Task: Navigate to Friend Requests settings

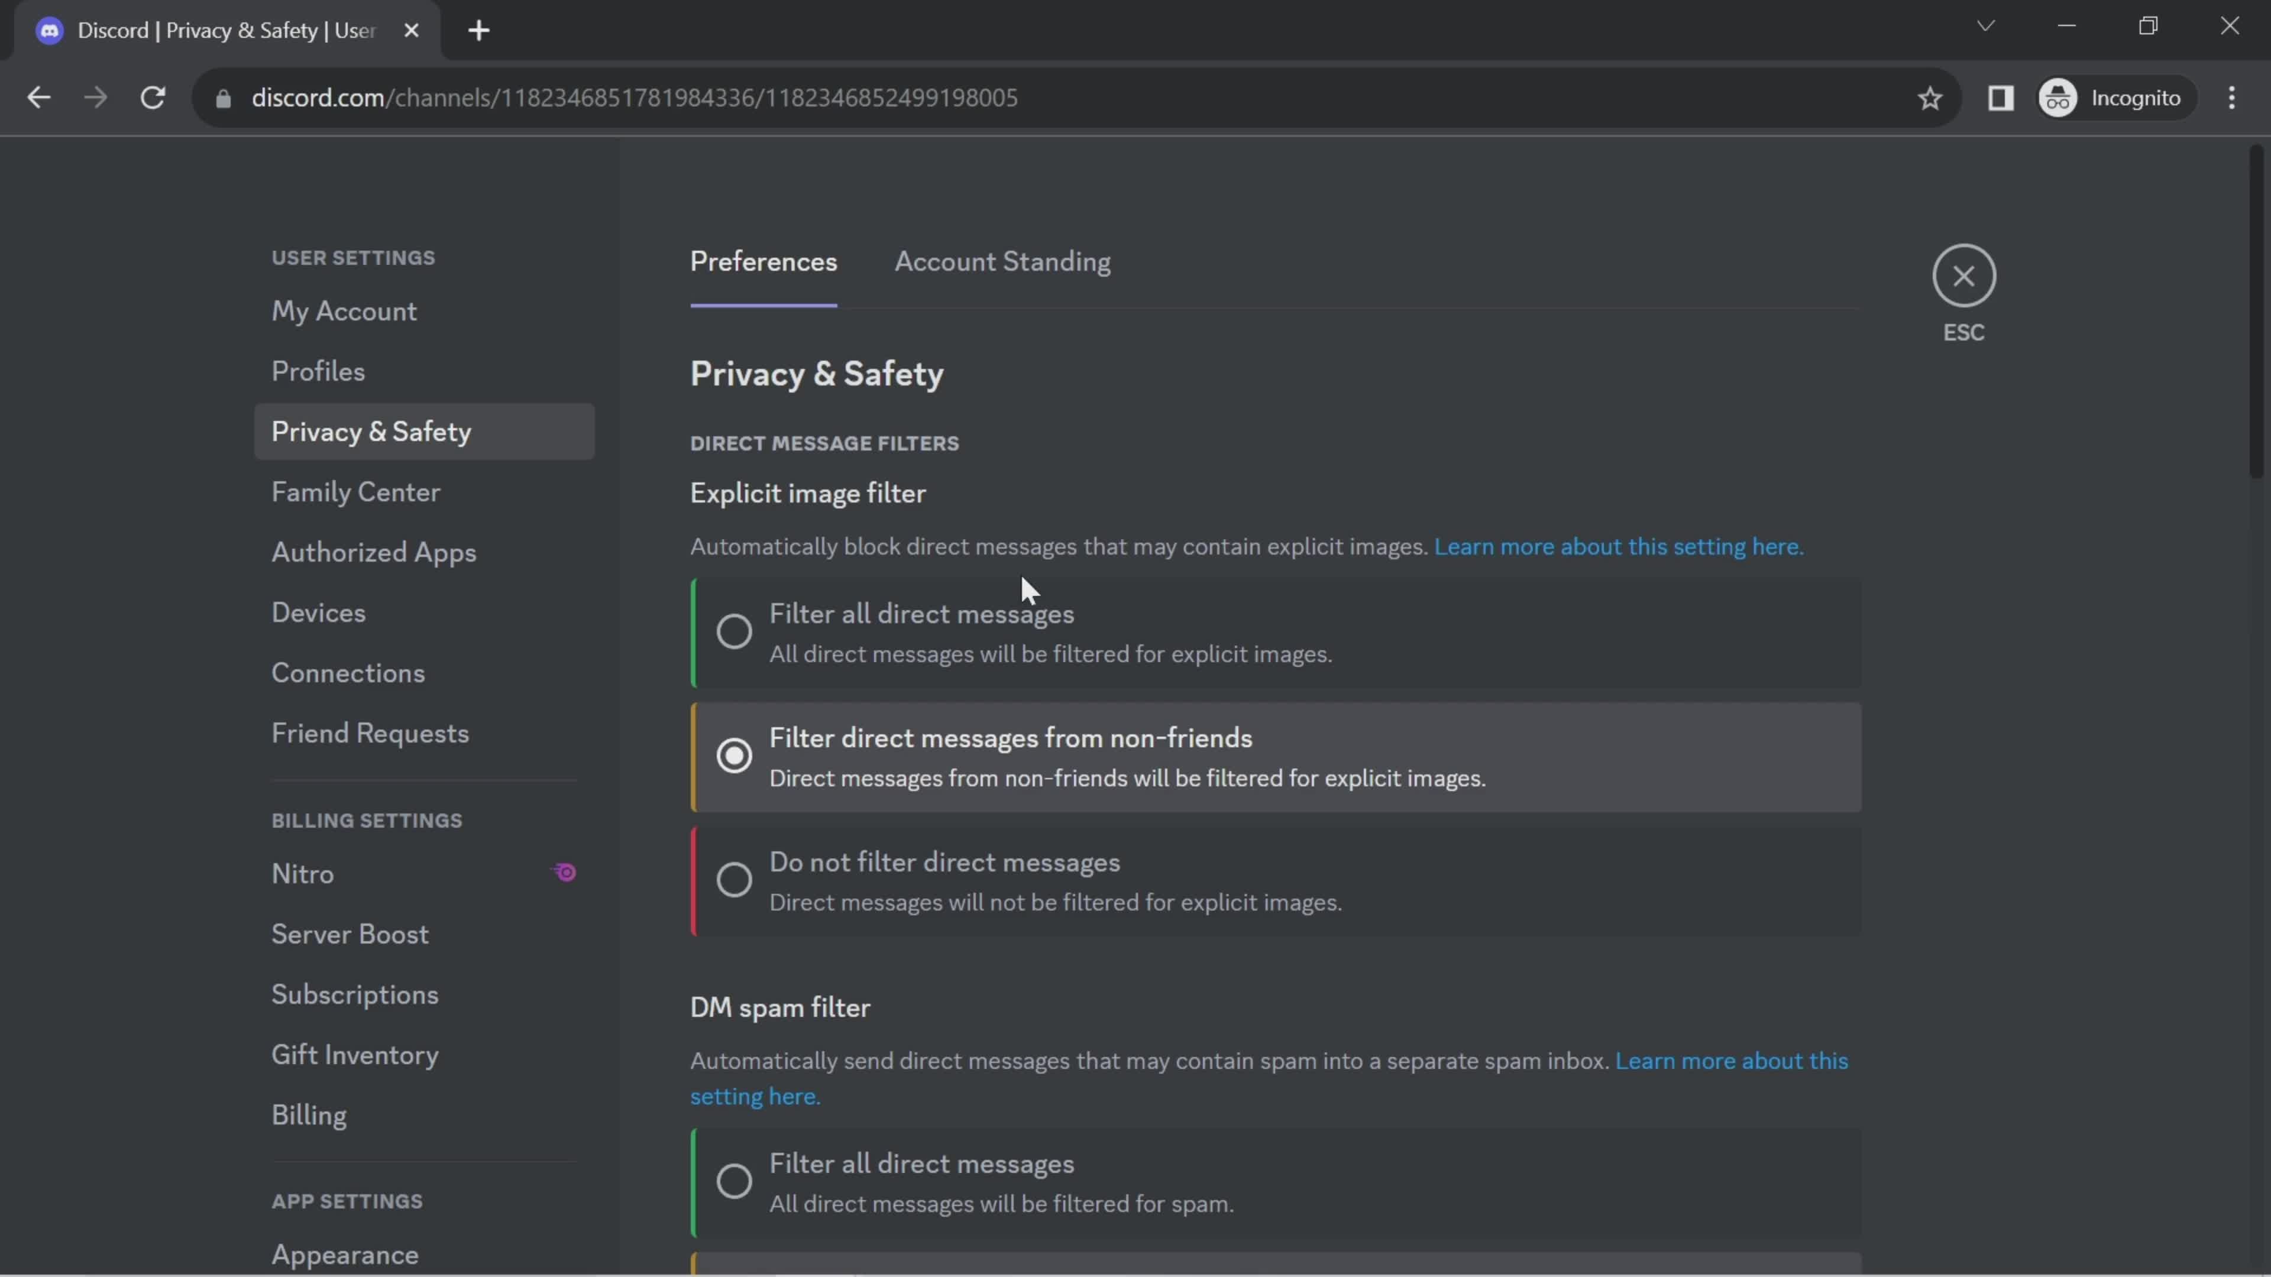Action: click(x=370, y=733)
